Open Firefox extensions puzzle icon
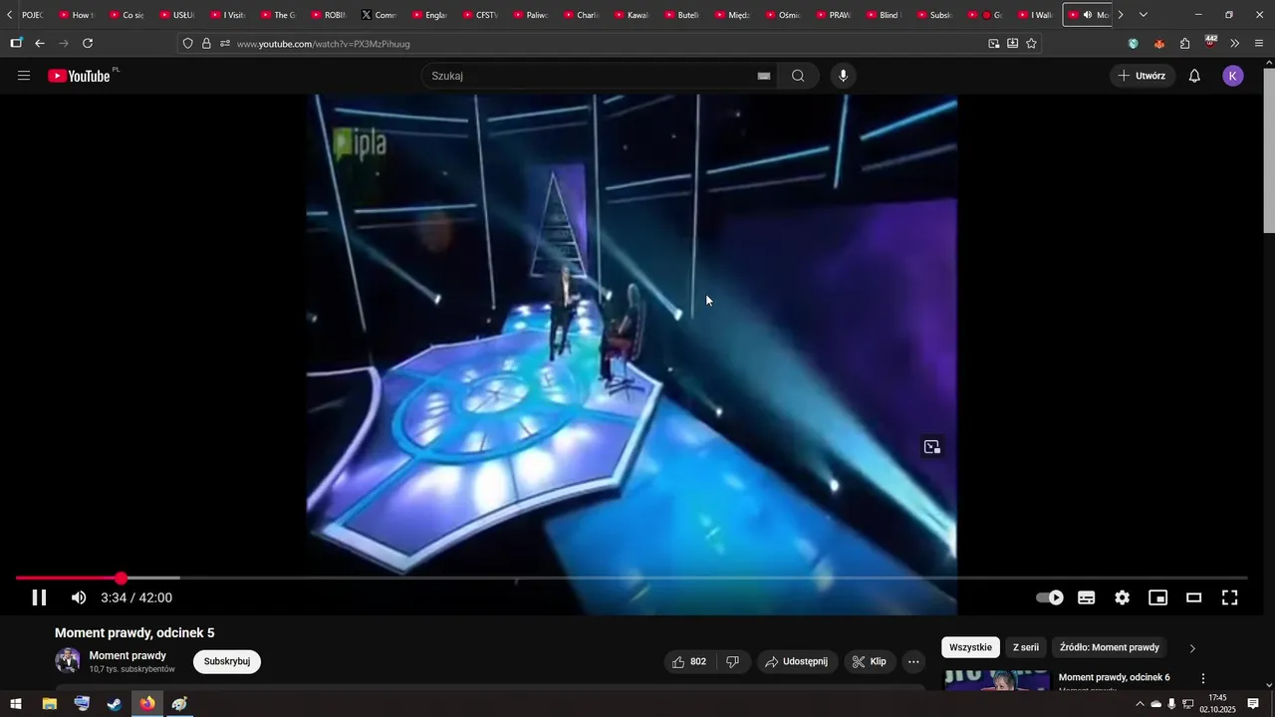Image resolution: width=1275 pixels, height=717 pixels. (1184, 44)
